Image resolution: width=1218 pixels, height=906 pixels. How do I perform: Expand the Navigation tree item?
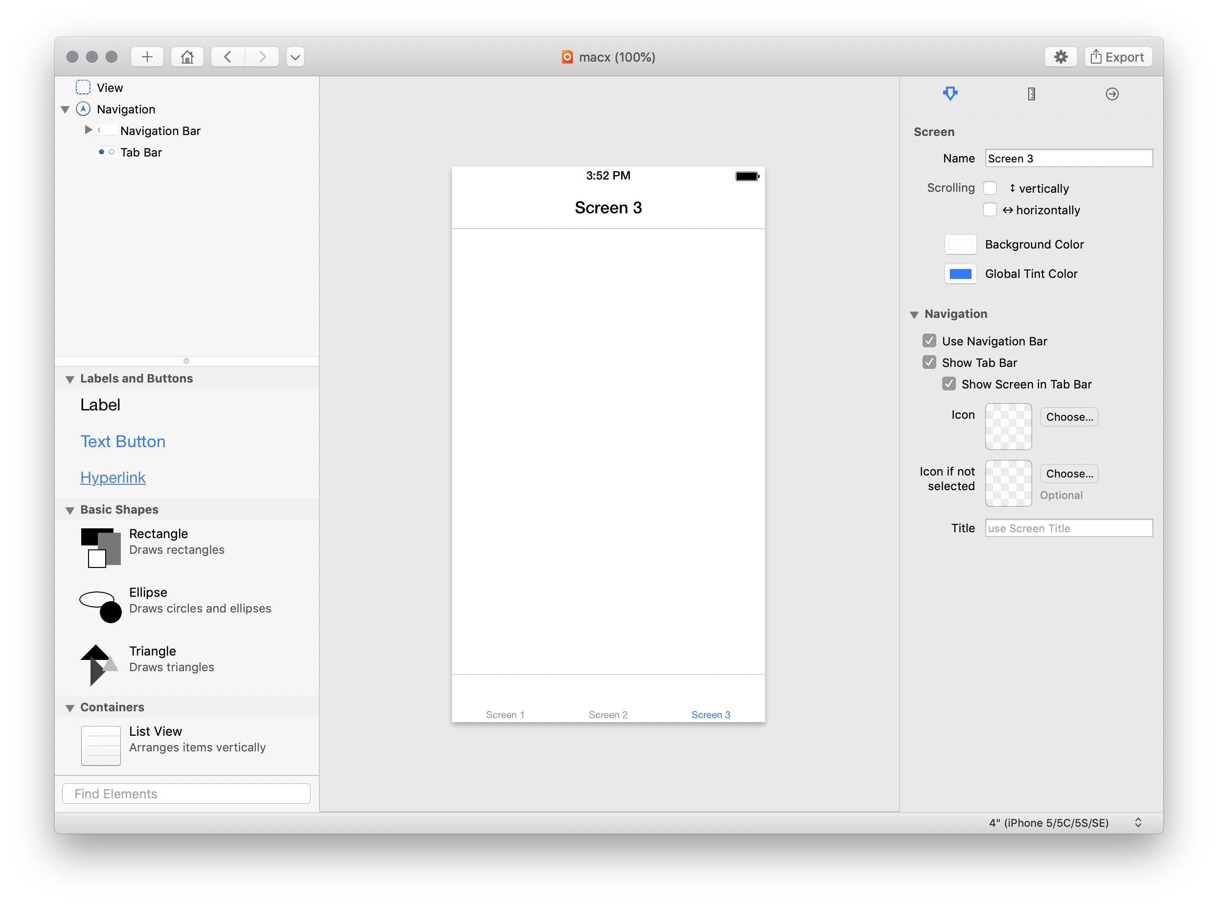click(x=67, y=109)
